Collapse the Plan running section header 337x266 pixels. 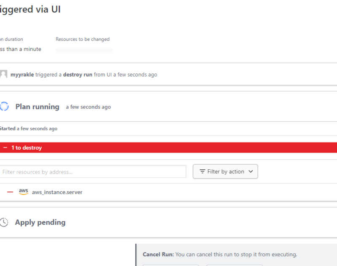(37, 107)
